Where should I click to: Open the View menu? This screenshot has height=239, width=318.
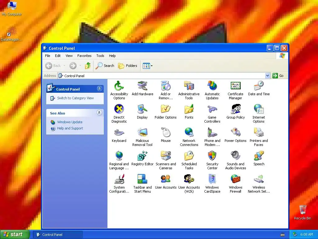[69, 56]
